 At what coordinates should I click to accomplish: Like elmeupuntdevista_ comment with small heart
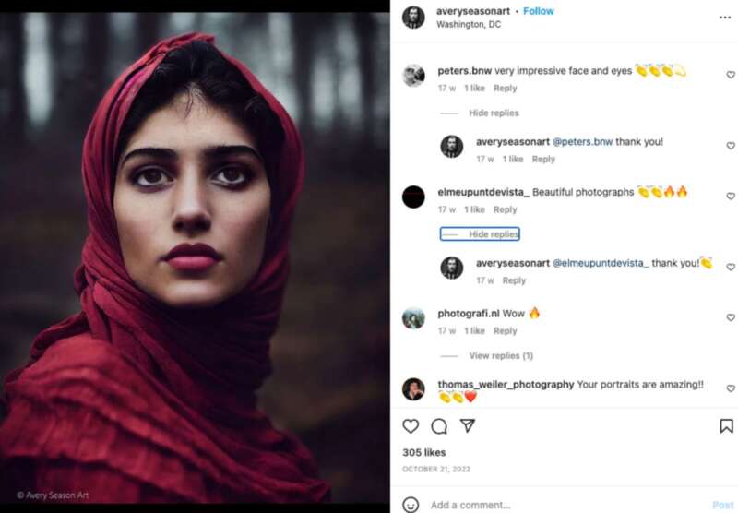[731, 196]
